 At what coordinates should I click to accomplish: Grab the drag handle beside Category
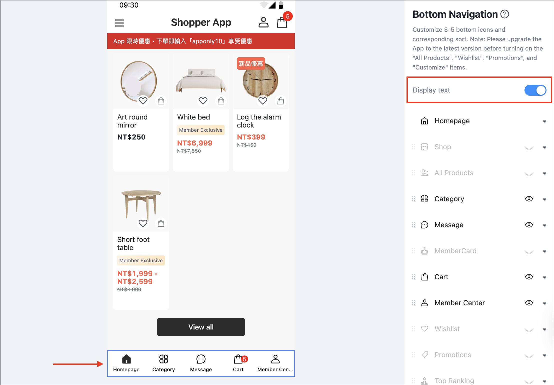point(413,199)
